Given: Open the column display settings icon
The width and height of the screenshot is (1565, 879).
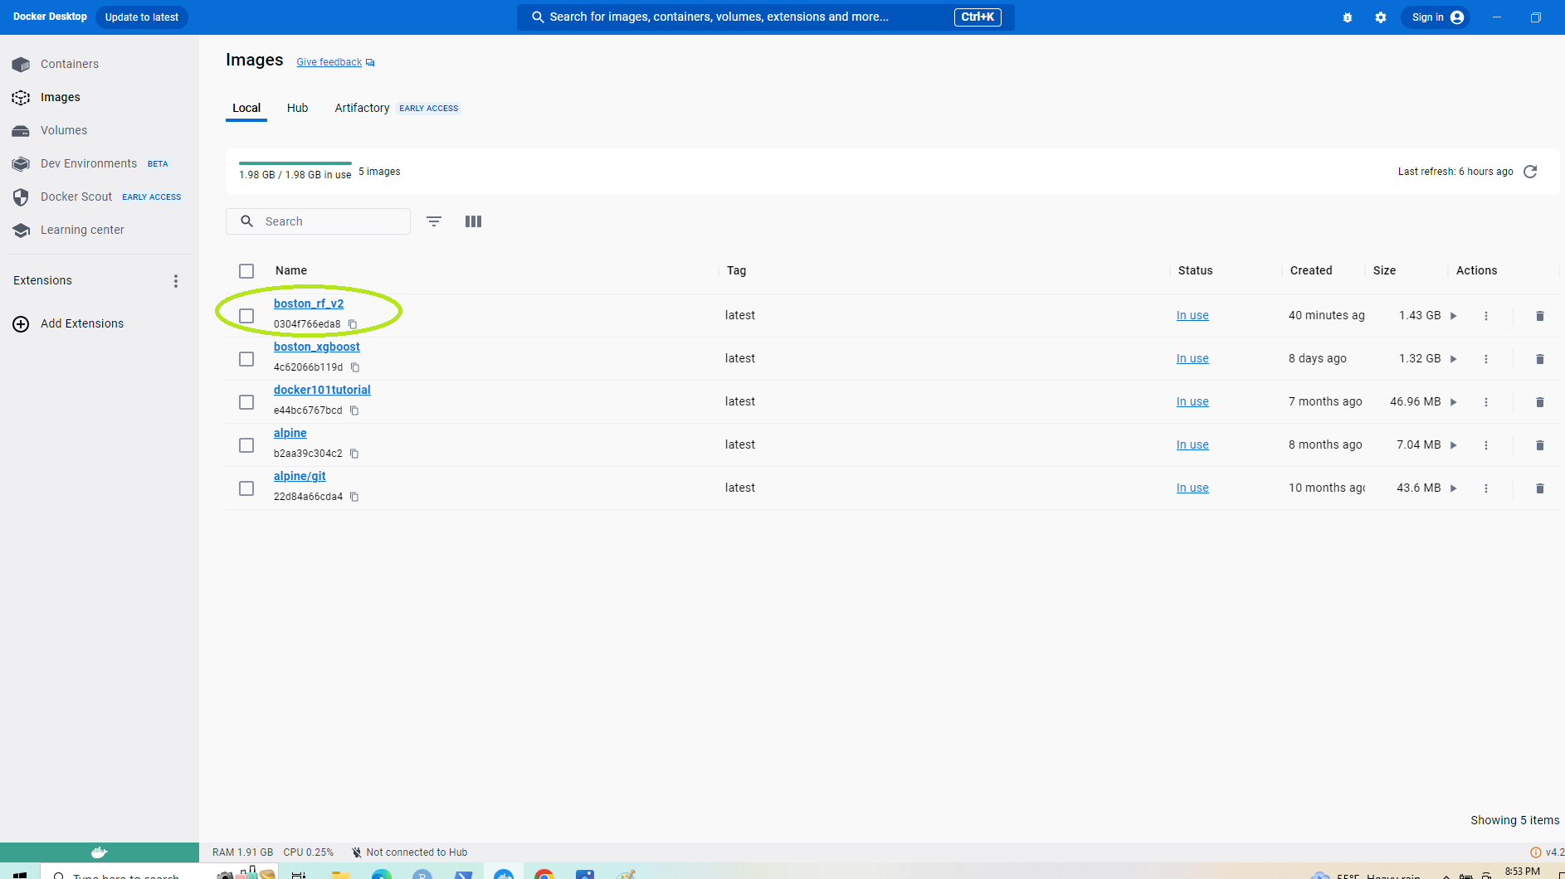Looking at the screenshot, I should [x=473, y=221].
